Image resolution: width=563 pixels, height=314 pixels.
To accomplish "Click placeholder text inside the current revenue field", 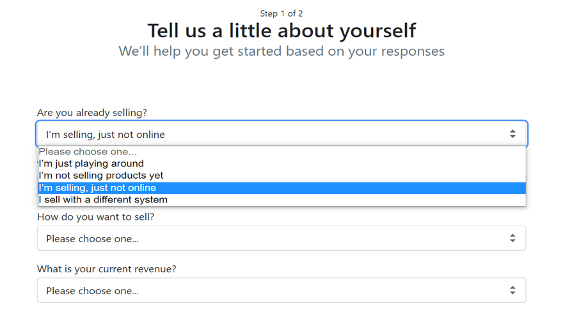I will point(92,291).
